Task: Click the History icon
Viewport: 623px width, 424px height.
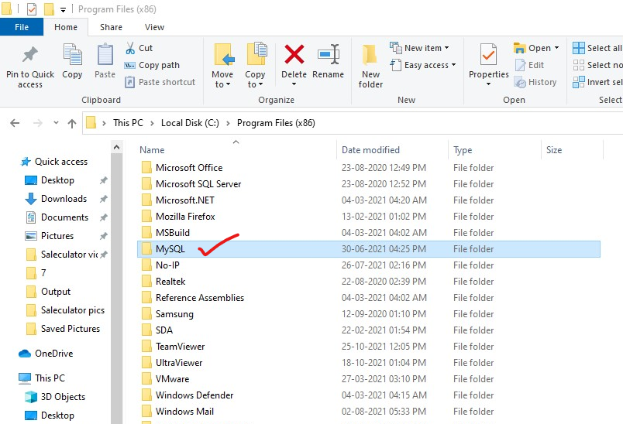Action: (520, 82)
